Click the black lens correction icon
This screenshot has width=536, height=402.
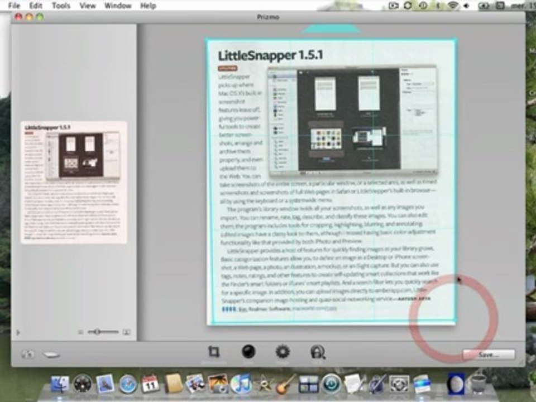click(248, 352)
